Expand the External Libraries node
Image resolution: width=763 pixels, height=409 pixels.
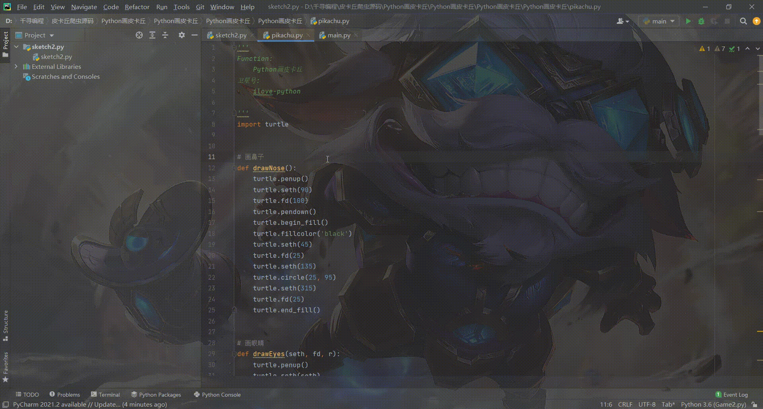[16, 66]
